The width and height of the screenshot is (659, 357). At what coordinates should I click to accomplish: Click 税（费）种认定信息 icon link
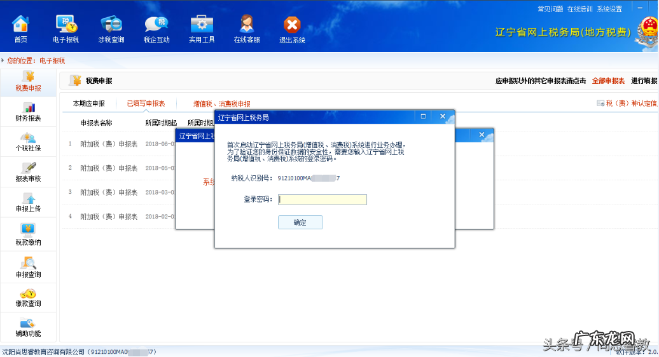(x=627, y=103)
